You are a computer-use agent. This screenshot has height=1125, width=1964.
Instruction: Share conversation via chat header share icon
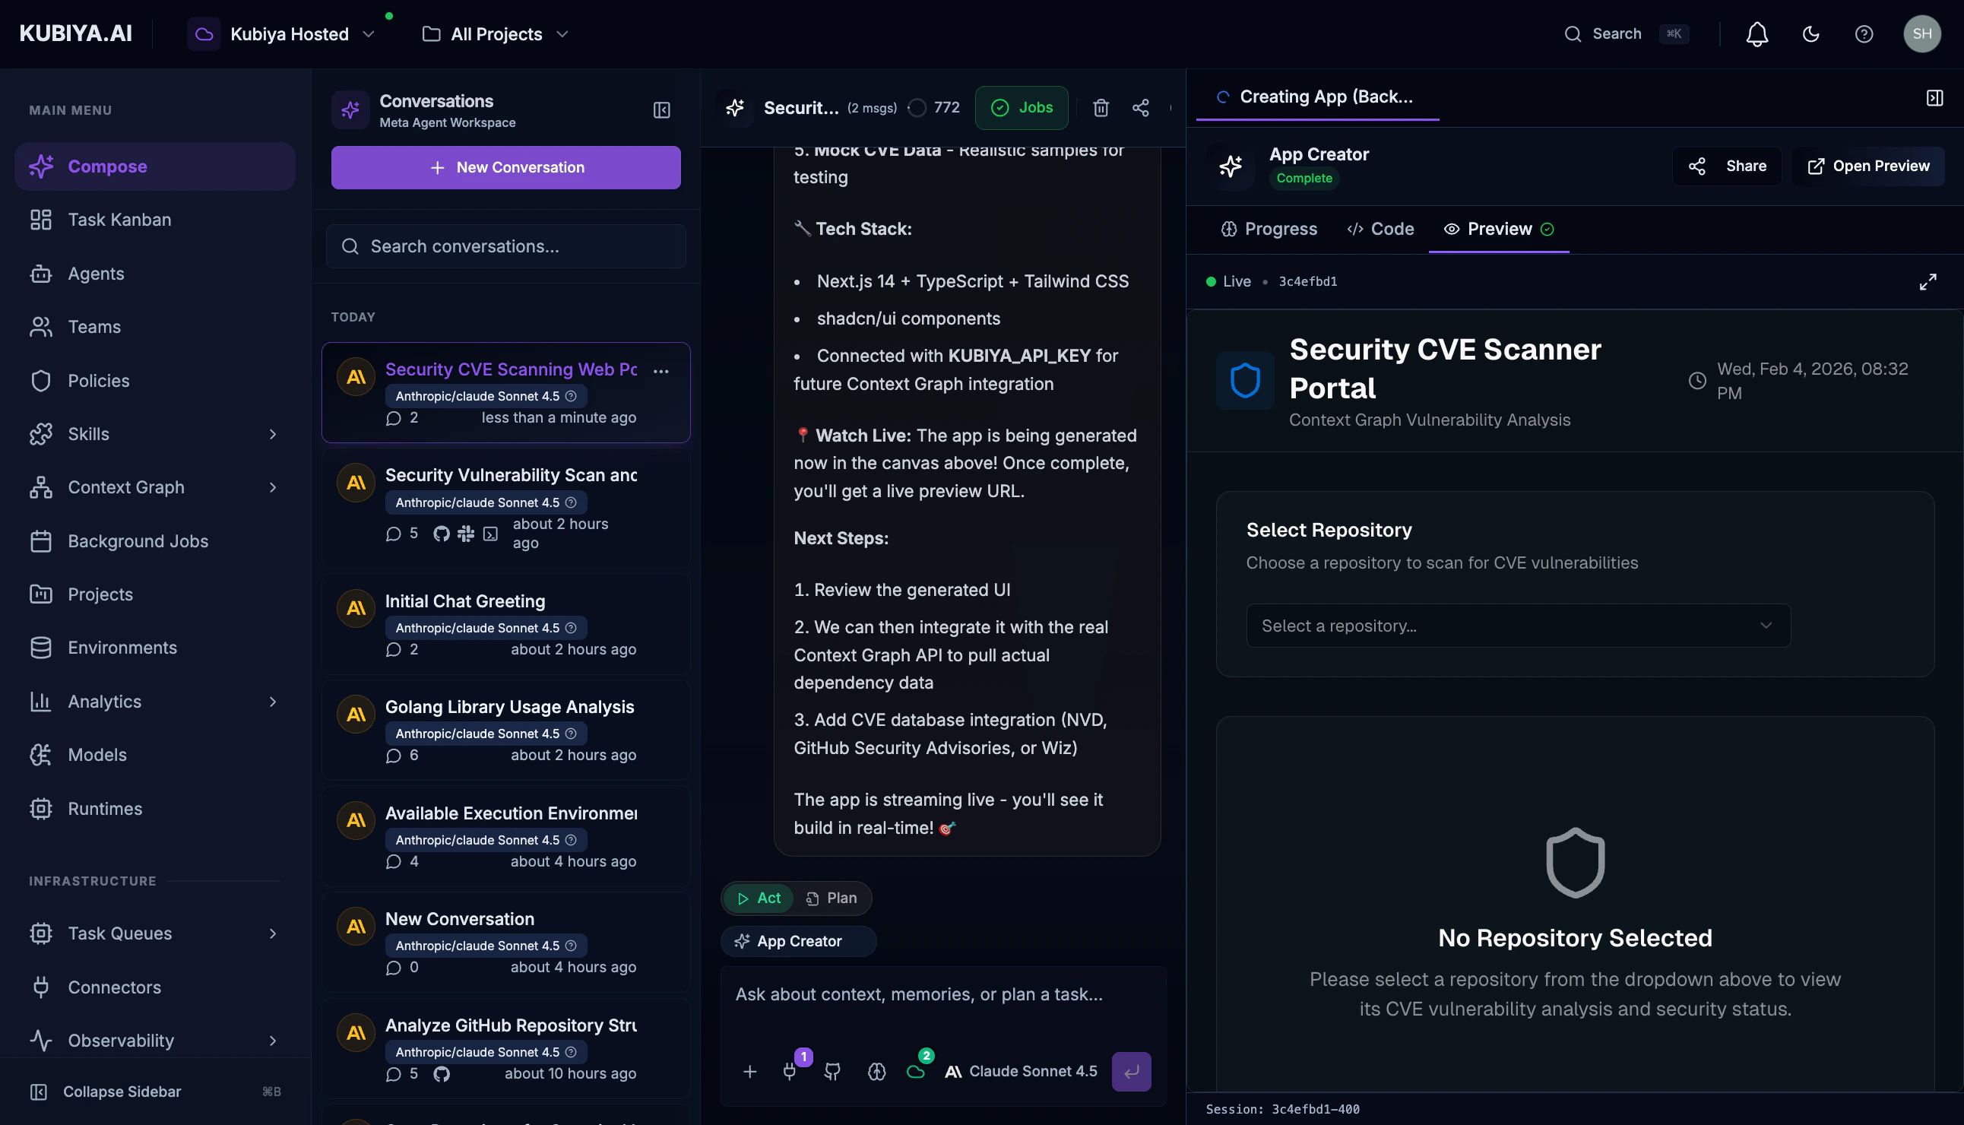[x=1140, y=107]
